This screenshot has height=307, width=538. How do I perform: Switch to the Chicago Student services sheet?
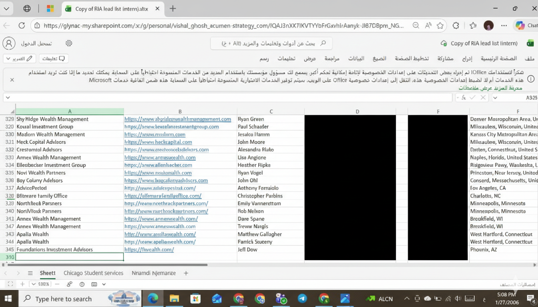point(93,273)
